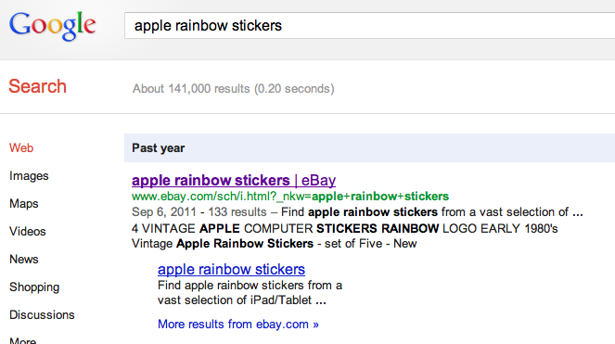Click the Past year filter bar
Screen dimensions: 615x344
(369, 147)
